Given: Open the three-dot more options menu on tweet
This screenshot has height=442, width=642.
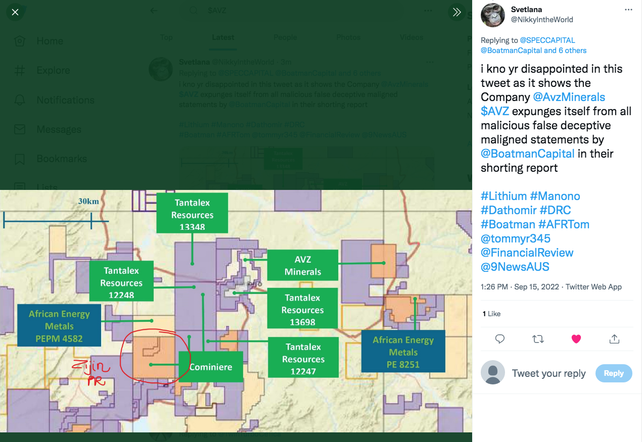Looking at the screenshot, I should click(628, 10).
